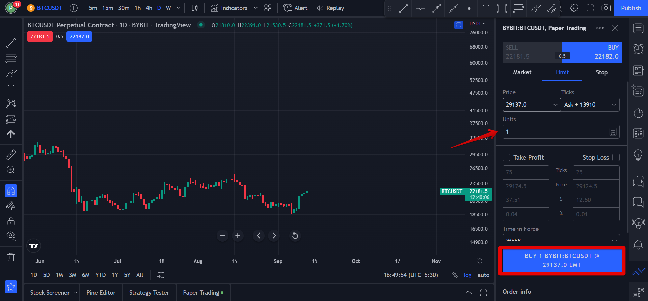Viewport: 648px width, 301px height.
Task: Select the 1Y date range
Action: (115, 275)
